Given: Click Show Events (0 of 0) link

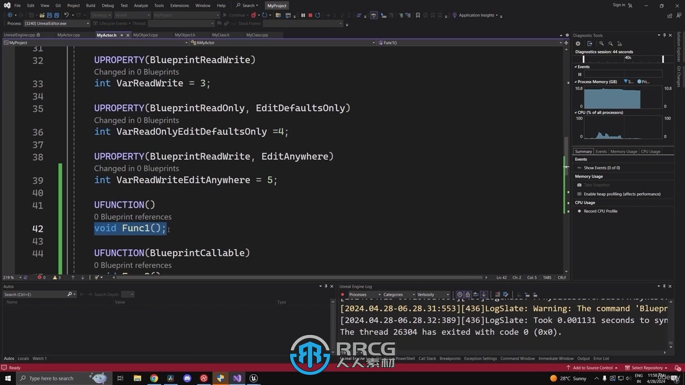Looking at the screenshot, I should point(602,168).
